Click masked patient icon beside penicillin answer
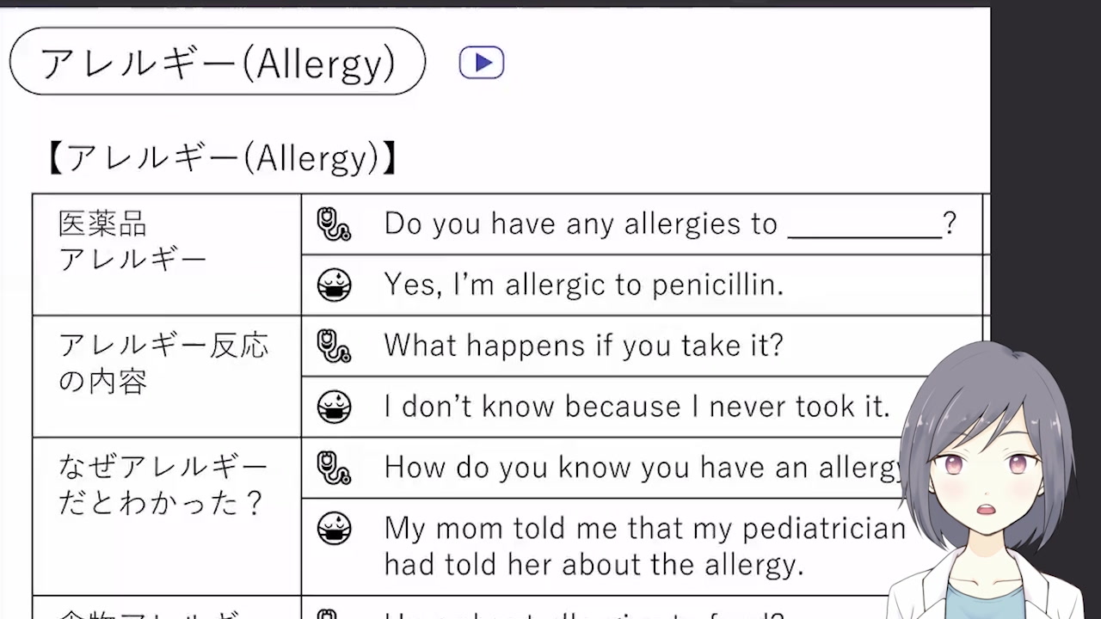 (x=334, y=285)
